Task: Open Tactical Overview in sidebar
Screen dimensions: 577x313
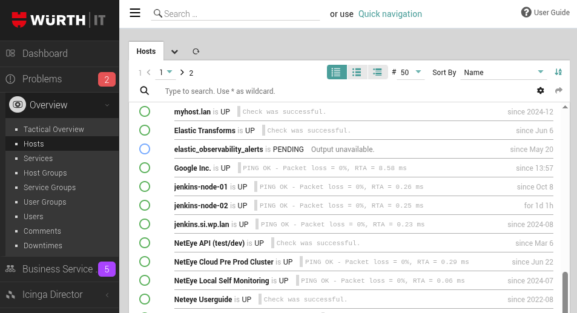Action: pyautogui.click(x=54, y=130)
